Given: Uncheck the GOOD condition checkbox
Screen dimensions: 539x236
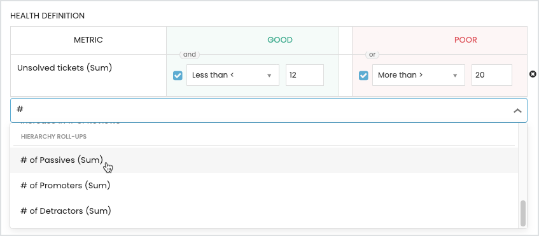Looking at the screenshot, I should tap(178, 75).
